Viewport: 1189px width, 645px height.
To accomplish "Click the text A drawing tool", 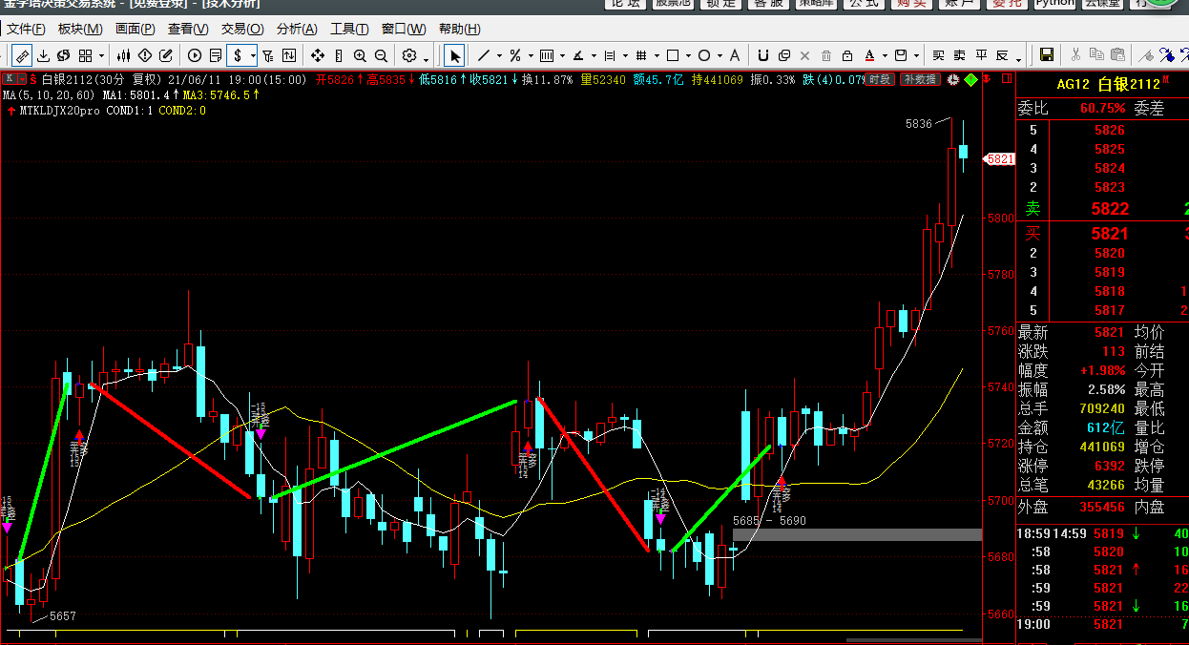I will pyautogui.click(x=735, y=55).
